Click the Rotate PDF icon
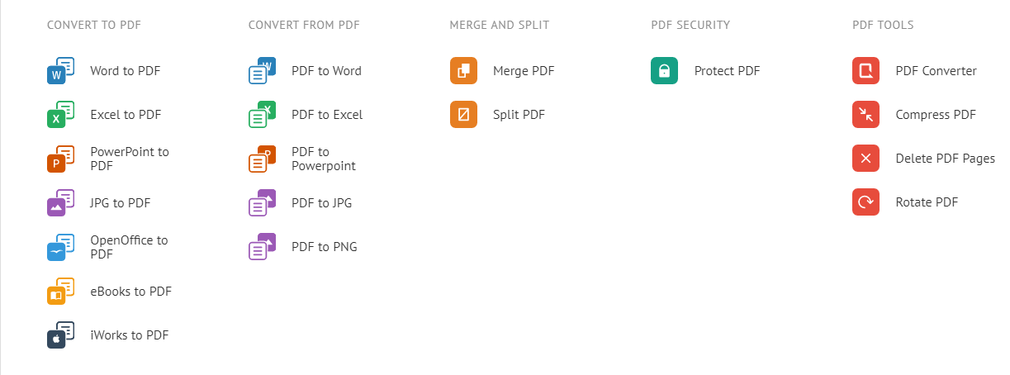 [865, 202]
